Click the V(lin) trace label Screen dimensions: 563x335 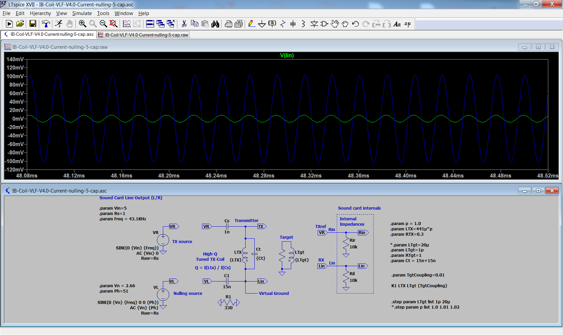pos(287,55)
